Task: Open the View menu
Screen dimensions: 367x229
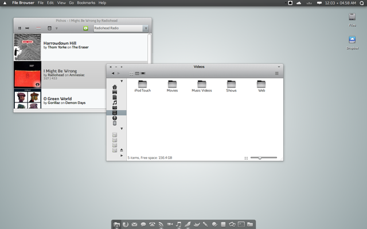Action: (x=61, y=3)
